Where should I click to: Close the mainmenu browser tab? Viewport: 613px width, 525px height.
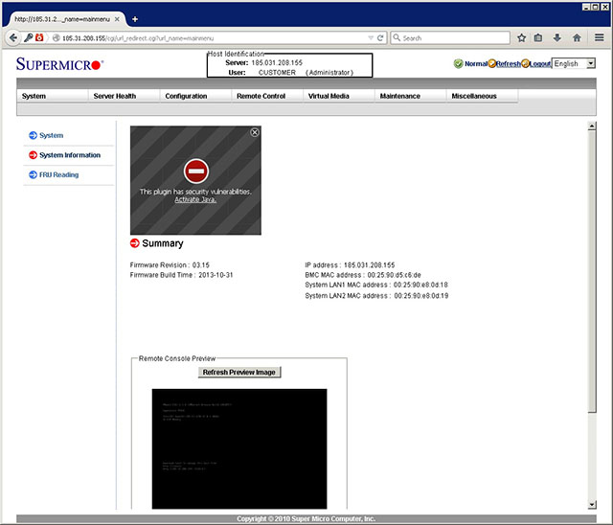pyautogui.click(x=117, y=19)
